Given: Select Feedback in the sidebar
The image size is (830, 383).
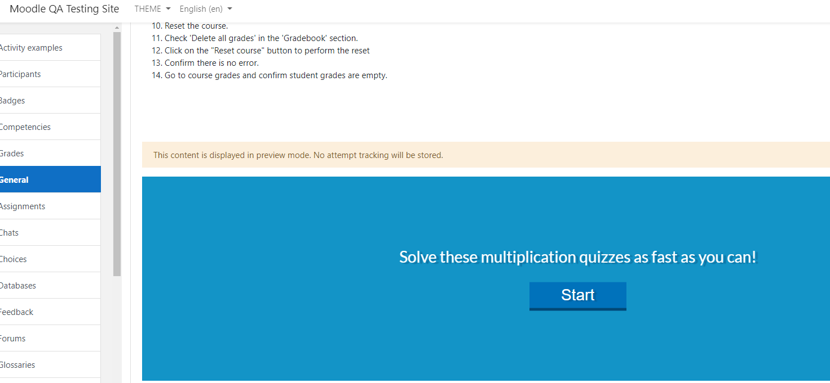Looking at the screenshot, I should point(50,312).
